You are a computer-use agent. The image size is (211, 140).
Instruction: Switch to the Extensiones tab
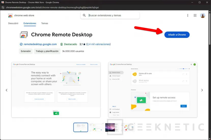(30, 23)
